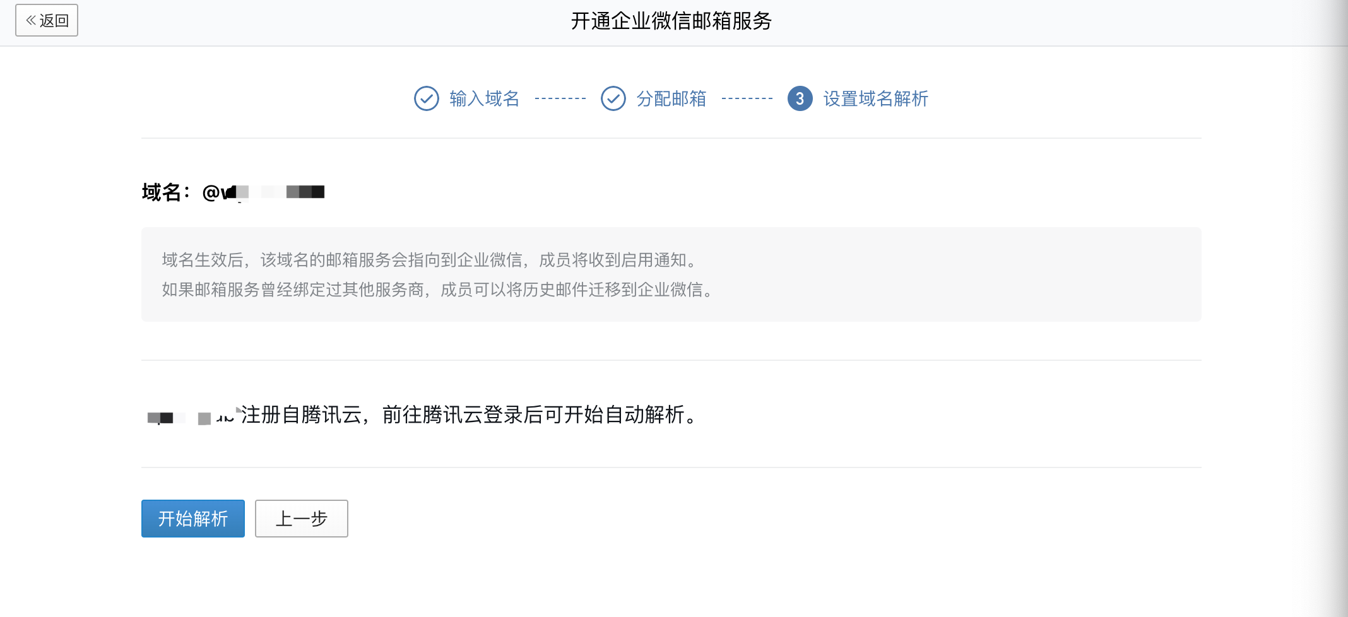This screenshot has height=617, width=1348.
Task: Click the dashed connector after 输入域名
Action: 560,98
